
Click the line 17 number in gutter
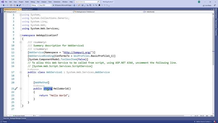pos(13,72)
